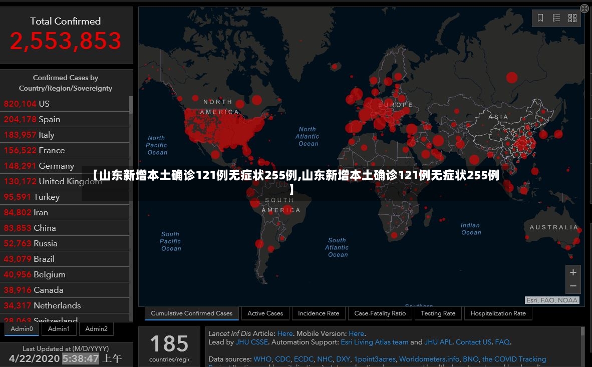
Task: Zoom out on the map with minus
Action: [x=573, y=286]
